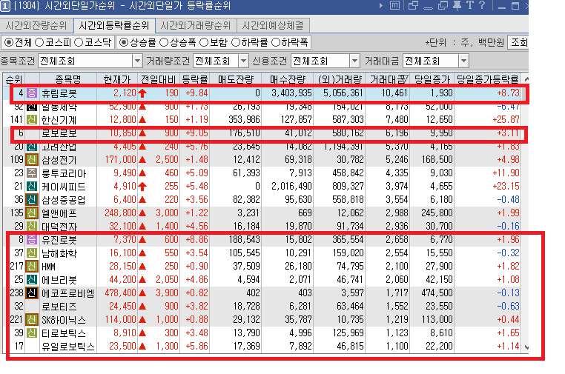
Task: Select the 하락폭 radio button
Action: point(276,42)
